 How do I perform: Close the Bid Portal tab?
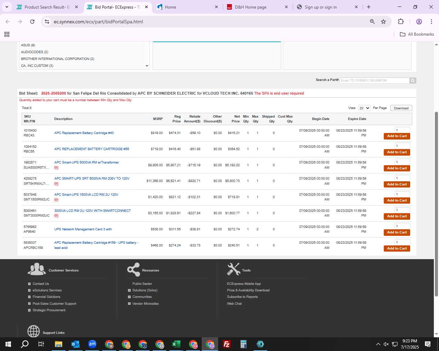click(146, 7)
